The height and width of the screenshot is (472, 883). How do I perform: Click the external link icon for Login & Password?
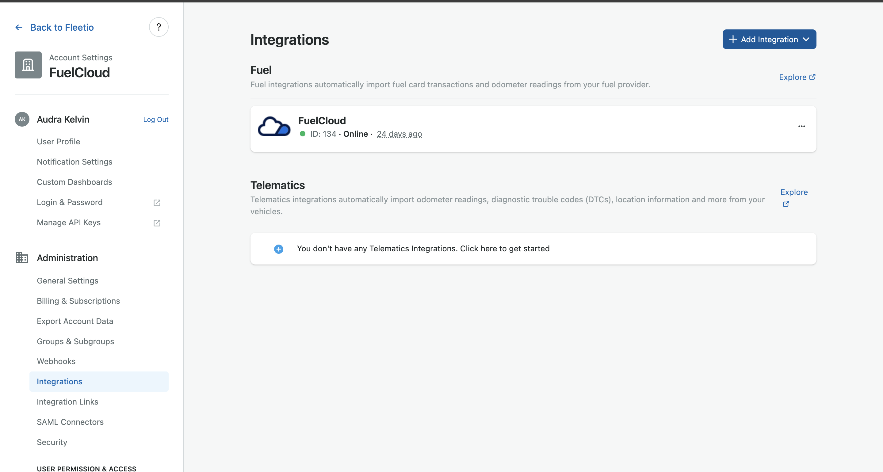point(157,203)
